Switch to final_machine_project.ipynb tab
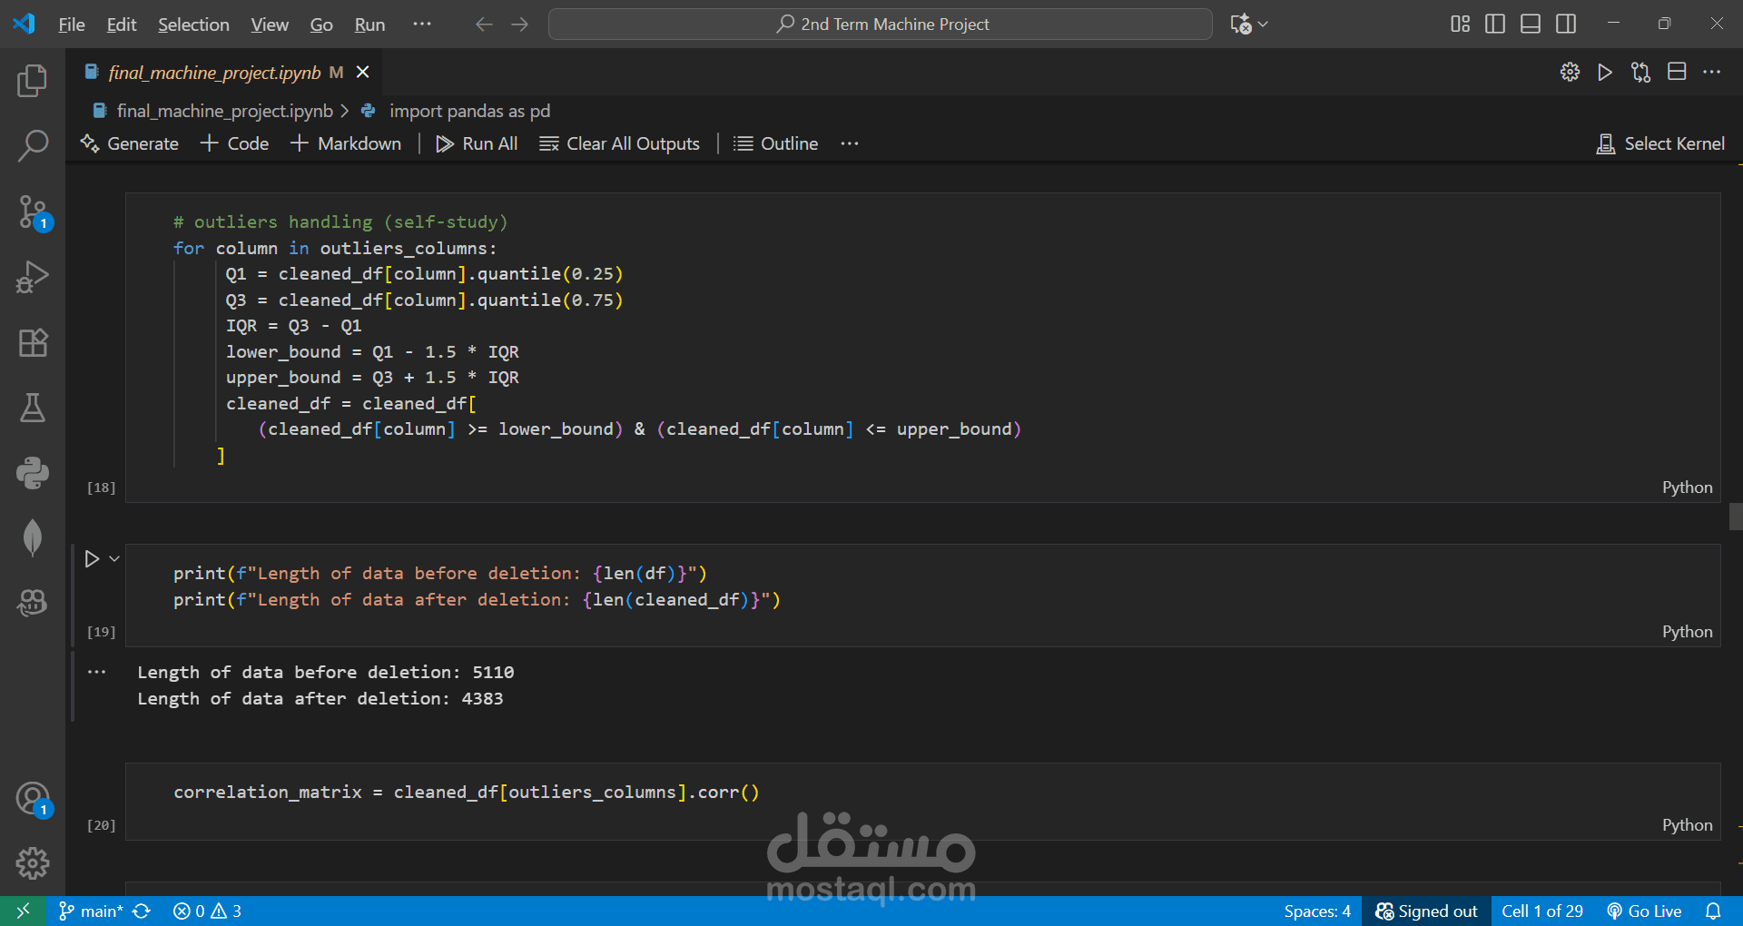This screenshot has height=926, width=1743. coord(214,73)
